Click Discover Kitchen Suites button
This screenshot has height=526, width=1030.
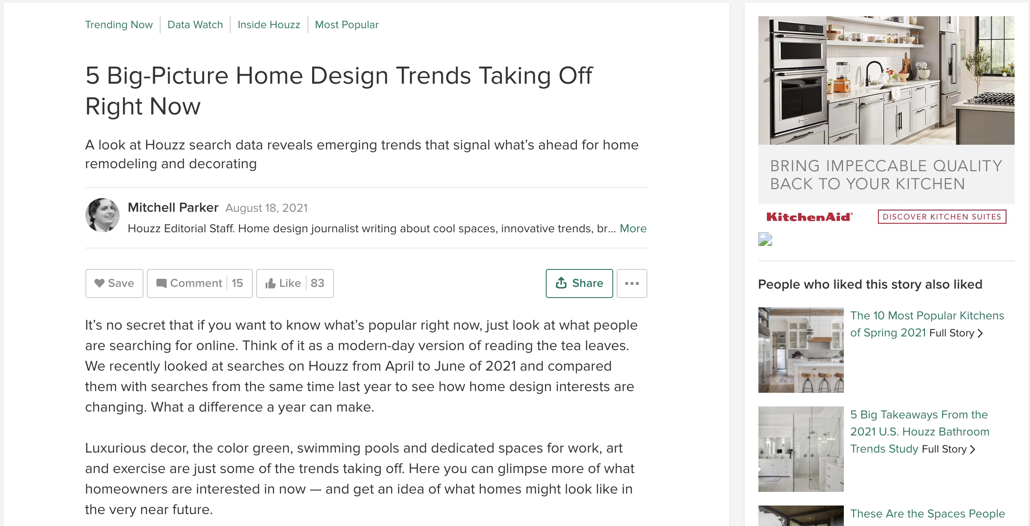[942, 217]
